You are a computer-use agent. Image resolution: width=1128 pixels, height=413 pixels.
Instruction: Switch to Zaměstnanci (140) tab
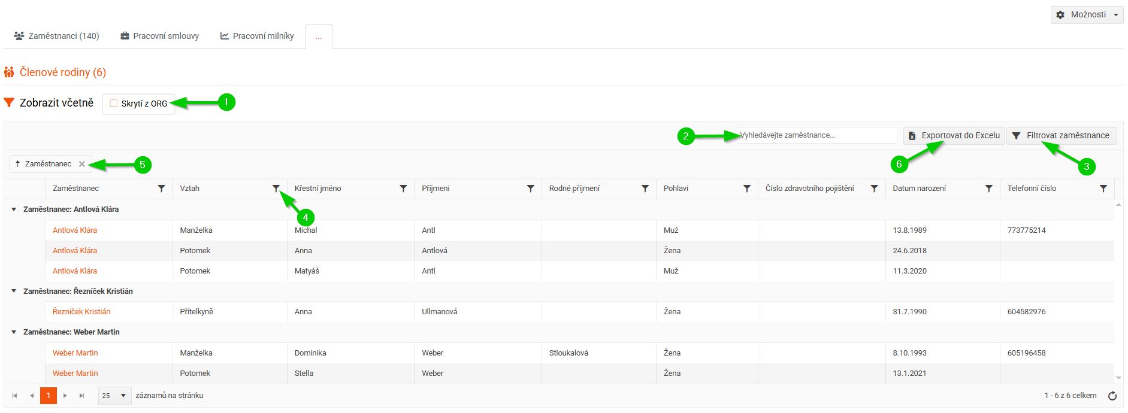pyautogui.click(x=57, y=37)
